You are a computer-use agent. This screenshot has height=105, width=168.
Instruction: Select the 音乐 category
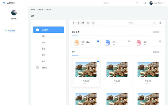coord(43,49)
